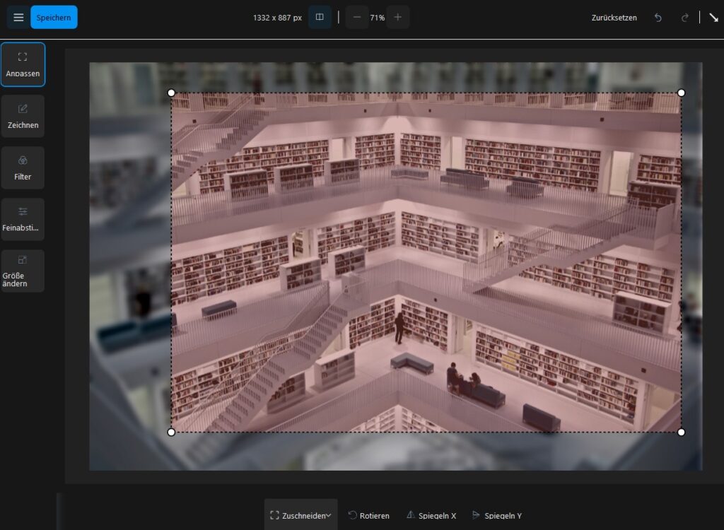The width and height of the screenshot is (724, 530).
Task: Select the Anpassen tool
Action: 23,64
